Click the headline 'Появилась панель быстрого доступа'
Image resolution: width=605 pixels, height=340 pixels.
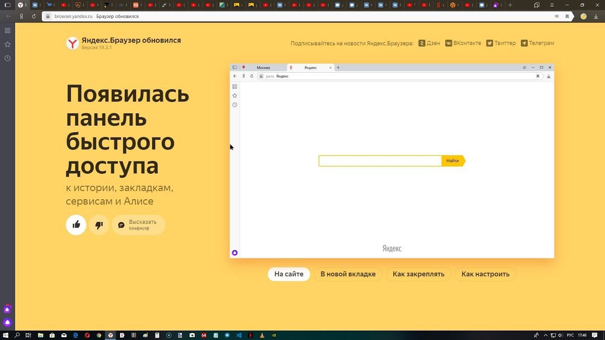[x=128, y=129]
